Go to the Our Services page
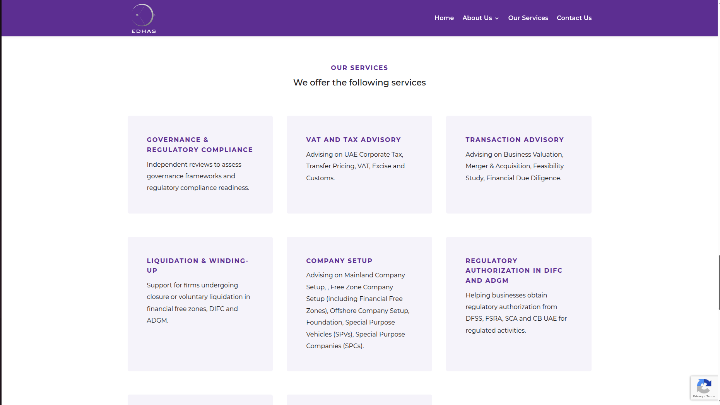 pyautogui.click(x=528, y=18)
